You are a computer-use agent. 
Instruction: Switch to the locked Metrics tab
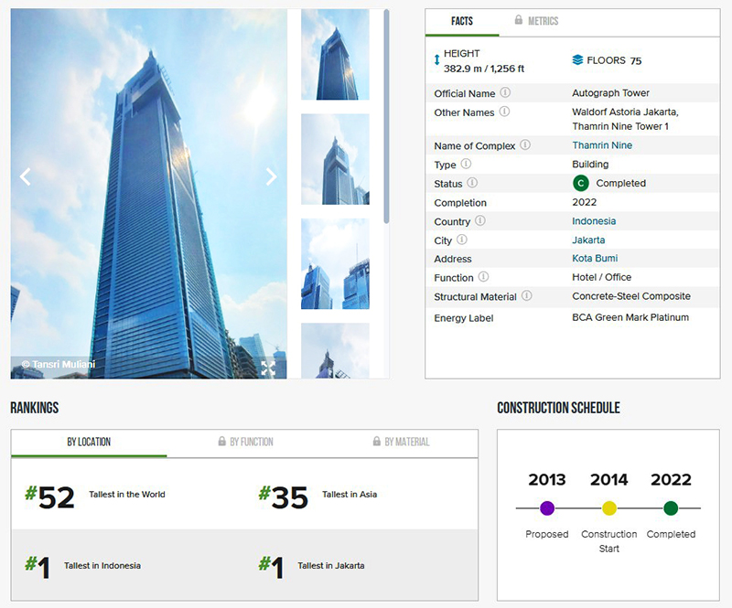click(536, 21)
